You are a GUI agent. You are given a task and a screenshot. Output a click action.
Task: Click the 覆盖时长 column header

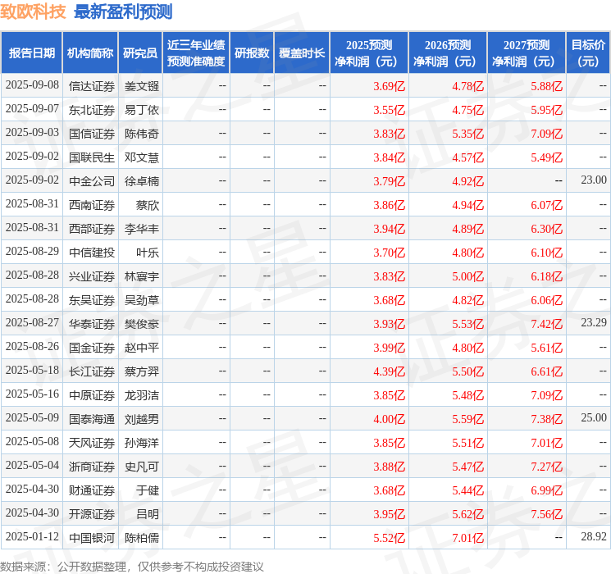[302, 53]
